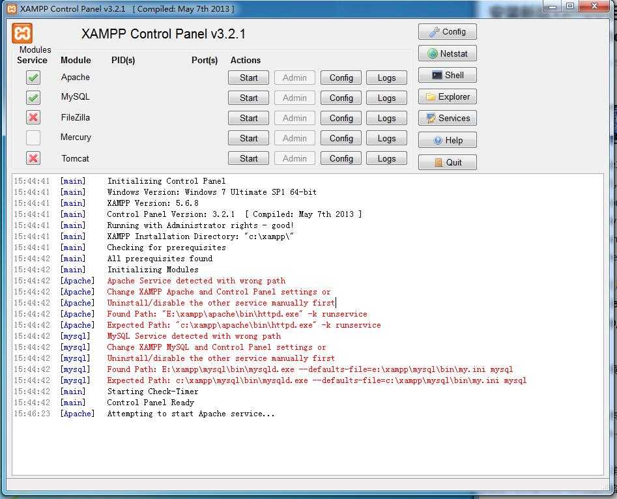617x499 pixels.
Task: Open the Apache Config menu
Action: point(341,78)
